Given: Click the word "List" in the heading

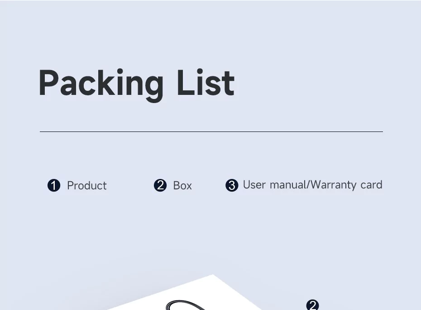Looking at the screenshot, I should point(206,84).
